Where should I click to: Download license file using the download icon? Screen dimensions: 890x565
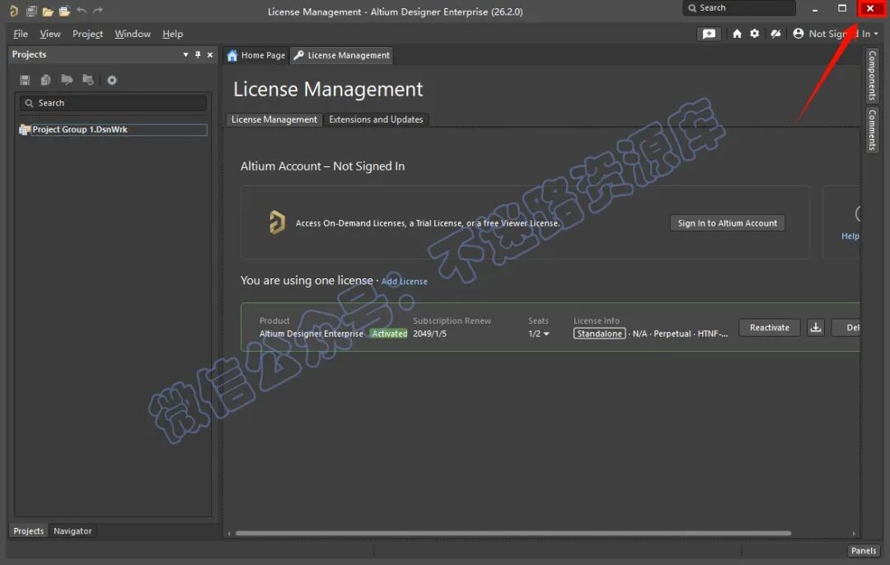coord(816,327)
